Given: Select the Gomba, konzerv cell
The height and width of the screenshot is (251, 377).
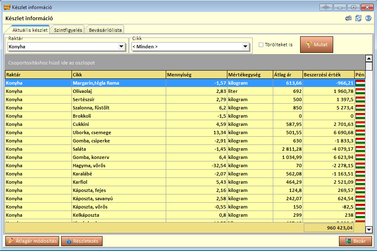Looking at the screenshot, I should [x=119, y=157].
